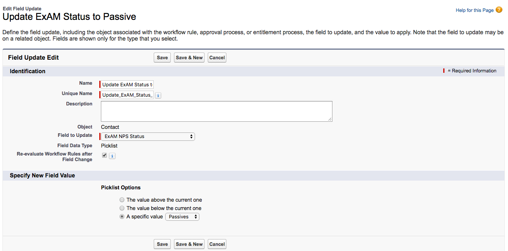Open the Field to Update dropdown
Image resolution: width=508 pixels, height=251 pixels.
coord(148,136)
